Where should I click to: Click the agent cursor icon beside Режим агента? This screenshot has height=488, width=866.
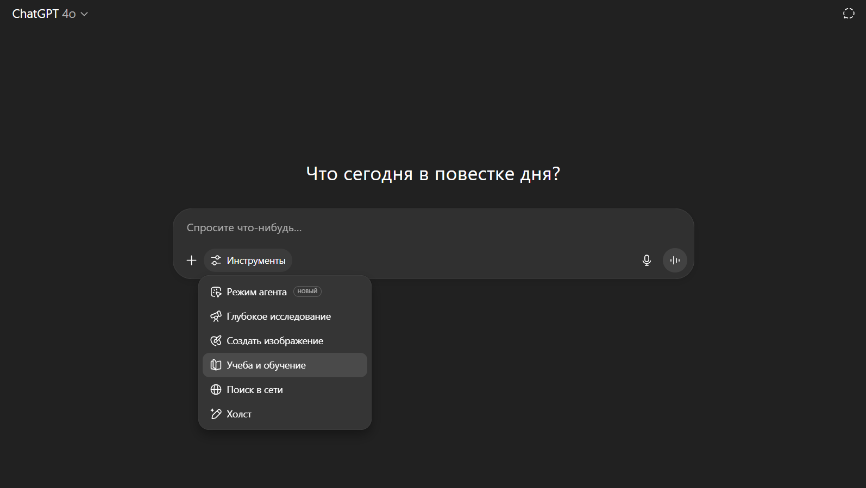(216, 292)
